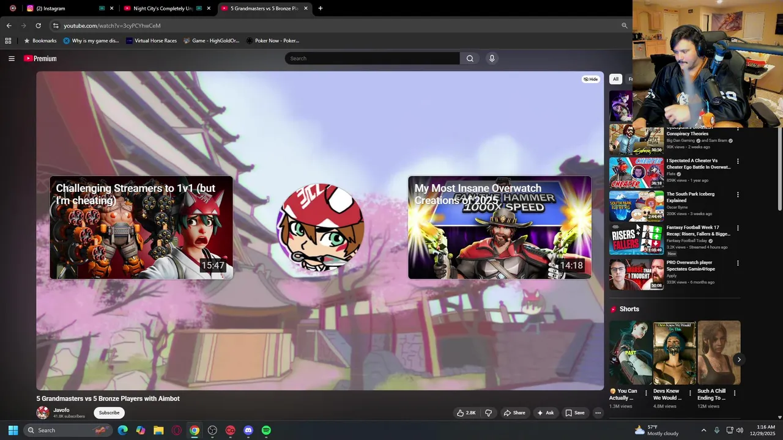Close the Instagram tab

tap(111, 9)
